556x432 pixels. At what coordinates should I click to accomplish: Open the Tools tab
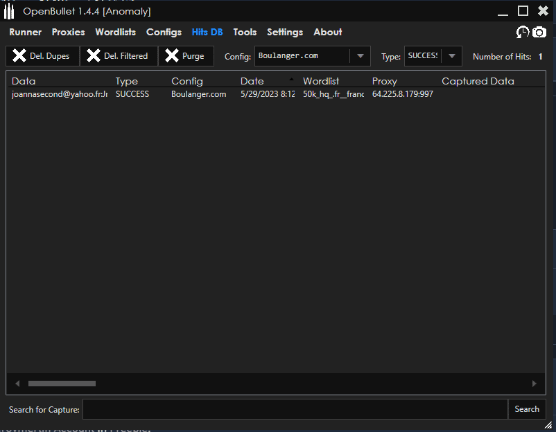(x=245, y=32)
